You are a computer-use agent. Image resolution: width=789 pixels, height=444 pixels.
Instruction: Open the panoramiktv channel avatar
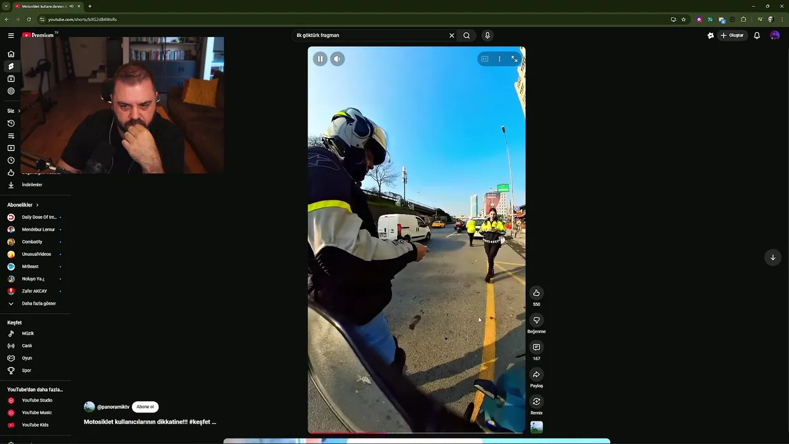tap(89, 407)
